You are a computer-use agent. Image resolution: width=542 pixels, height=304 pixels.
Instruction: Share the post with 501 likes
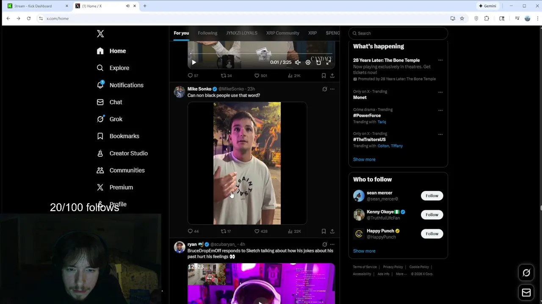click(332, 76)
